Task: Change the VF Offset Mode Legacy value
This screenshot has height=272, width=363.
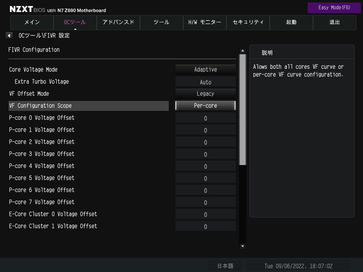Action: (x=205, y=94)
